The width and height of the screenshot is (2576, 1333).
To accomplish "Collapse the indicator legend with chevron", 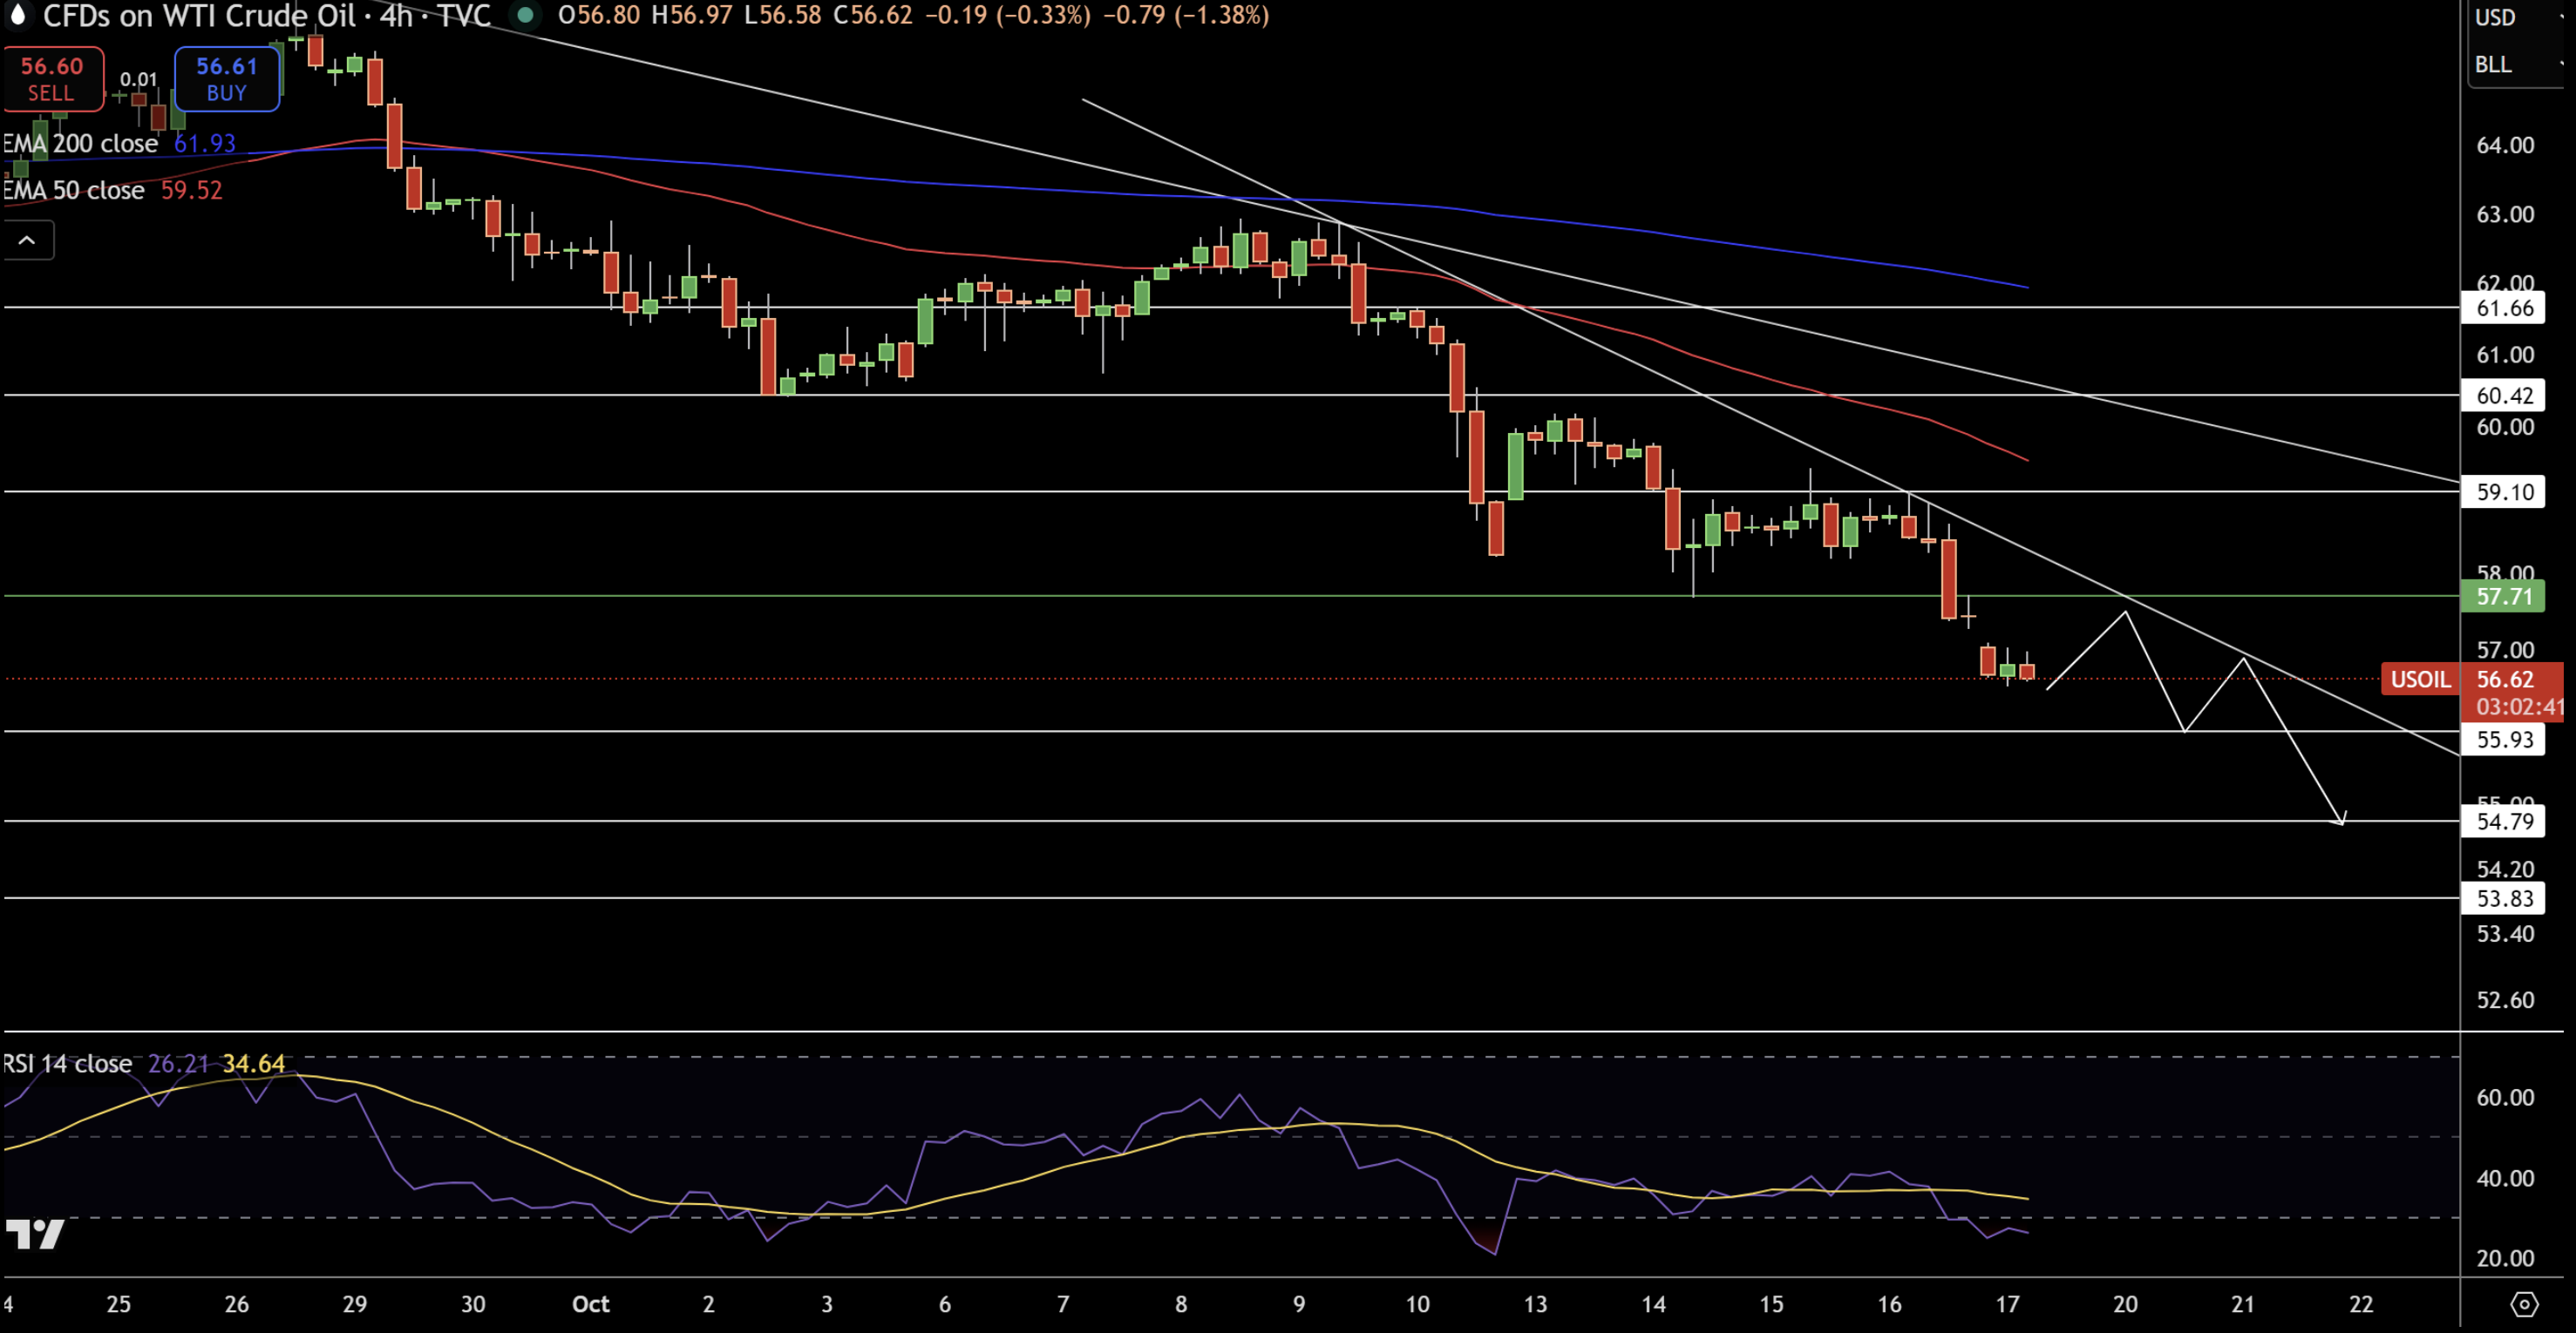I will [27, 240].
